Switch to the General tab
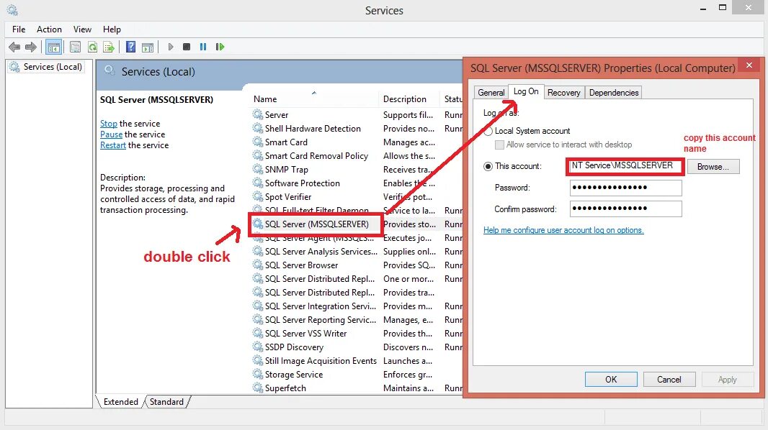Image resolution: width=768 pixels, height=430 pixels. (491, 92)
